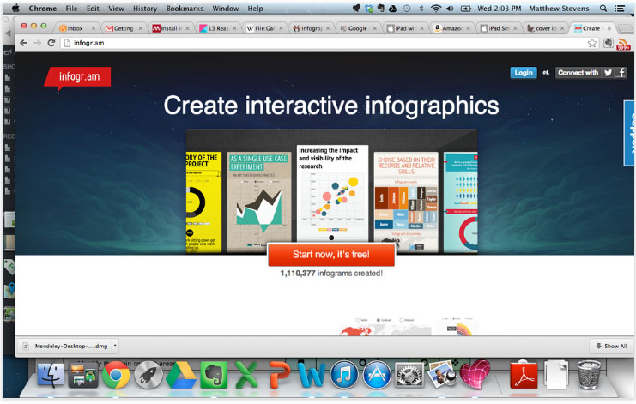This screenshot has width=636, height=404.
Task: Click the Bluetooth icon in menu bar
Action: 421,8
